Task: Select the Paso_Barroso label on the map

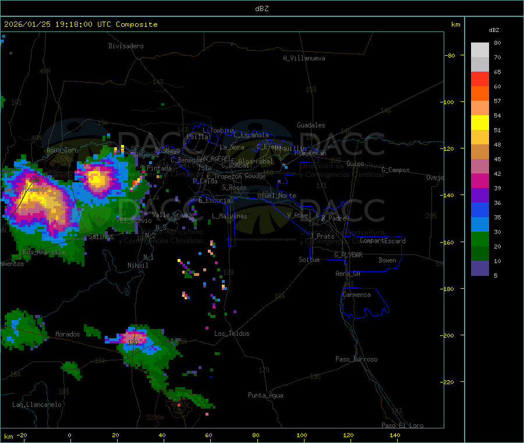Action: [x=356, y=359]
